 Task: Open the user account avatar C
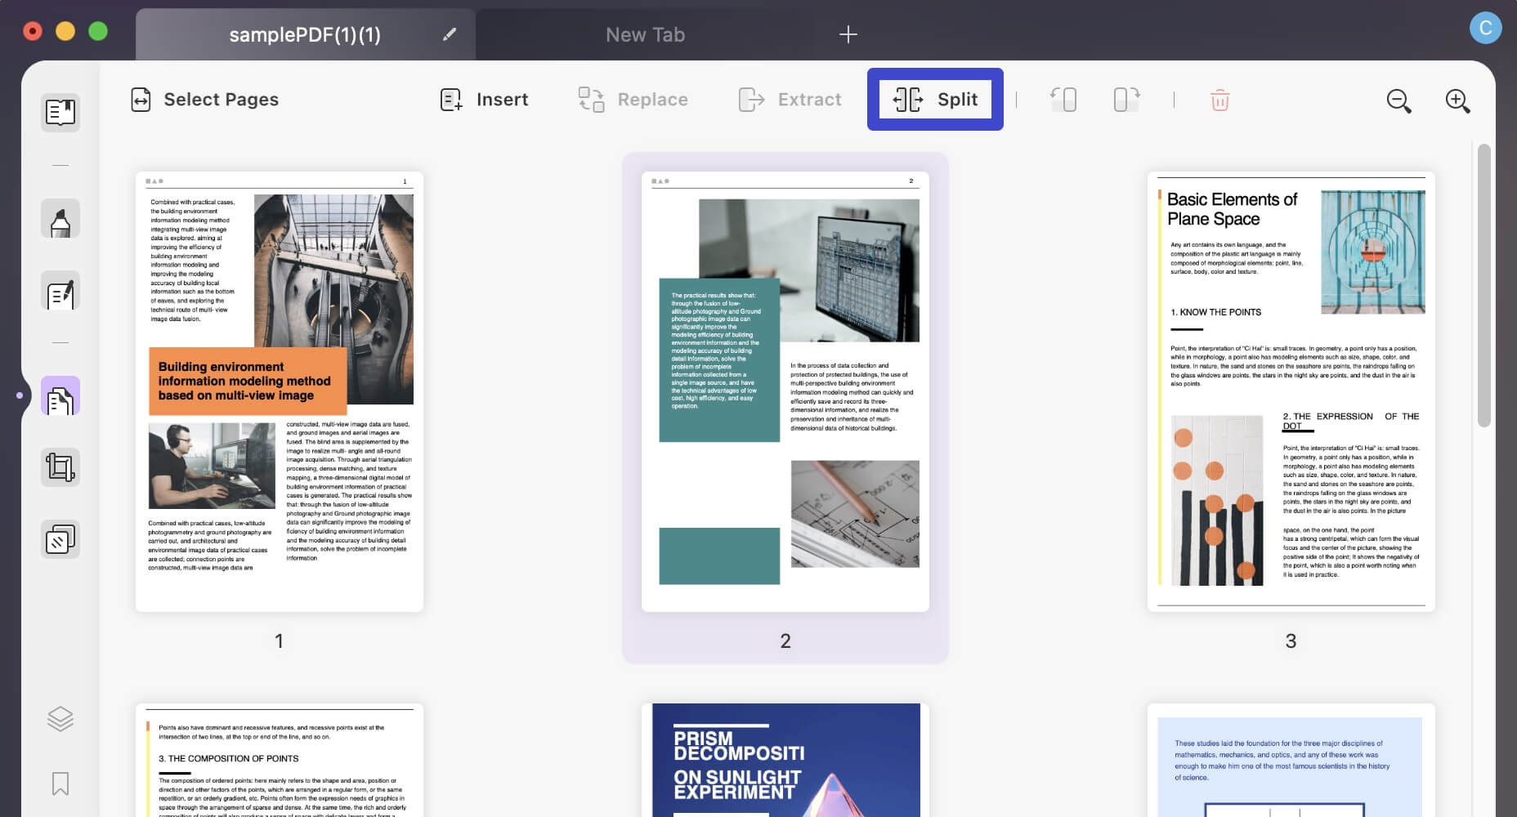click(1485, 28)
